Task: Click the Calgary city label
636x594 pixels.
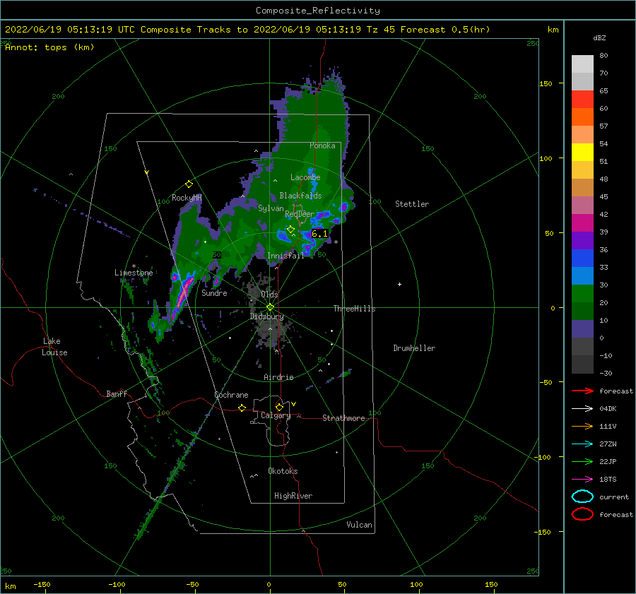Action: 276,415
